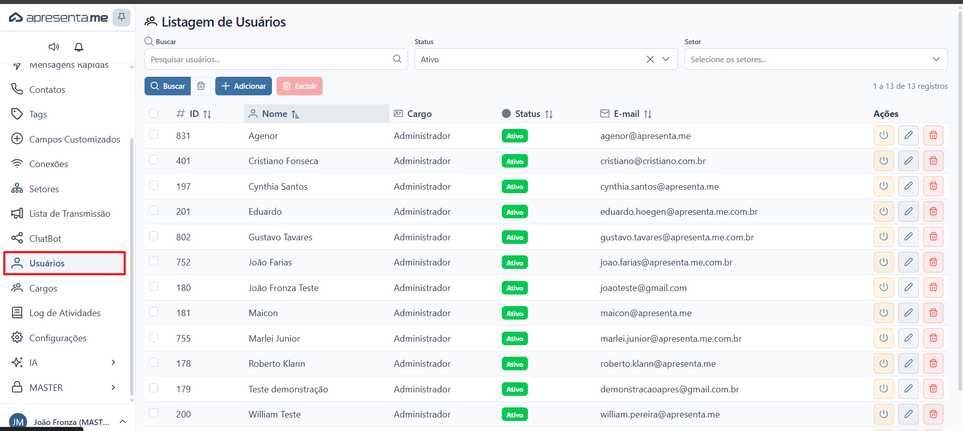This screenshot has height=431, width=963.
Task: Expand João Fronza profile menu
Action: tap(123, 421)
